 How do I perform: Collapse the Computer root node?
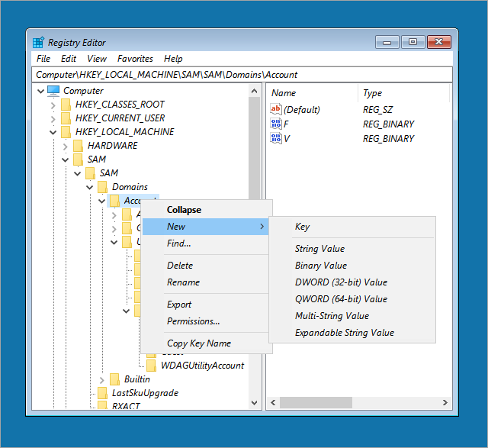[40, 91]
